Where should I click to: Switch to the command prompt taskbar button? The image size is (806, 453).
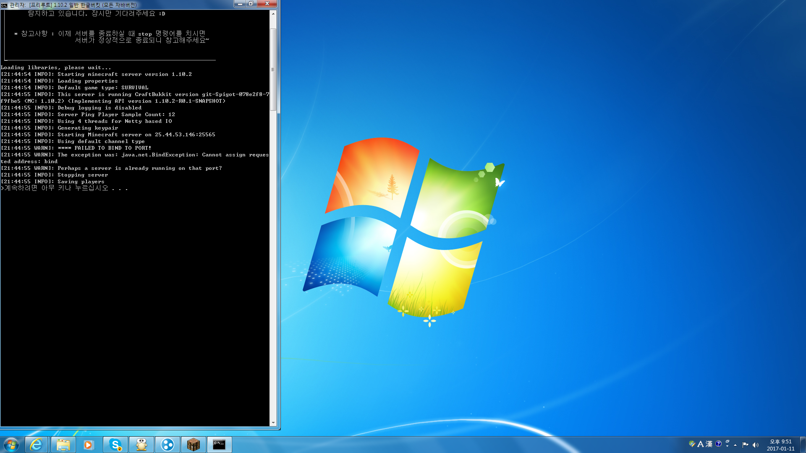(219, 445)
